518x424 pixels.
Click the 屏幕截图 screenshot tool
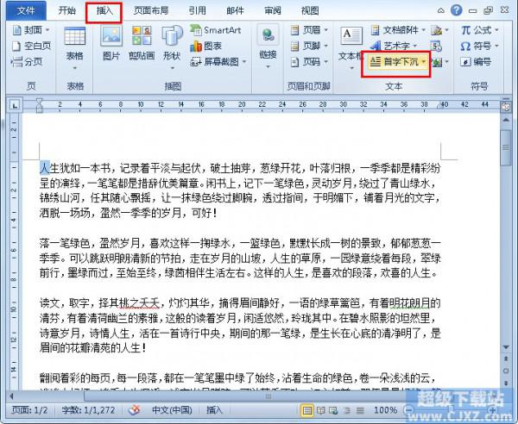(x=214, y=62)
